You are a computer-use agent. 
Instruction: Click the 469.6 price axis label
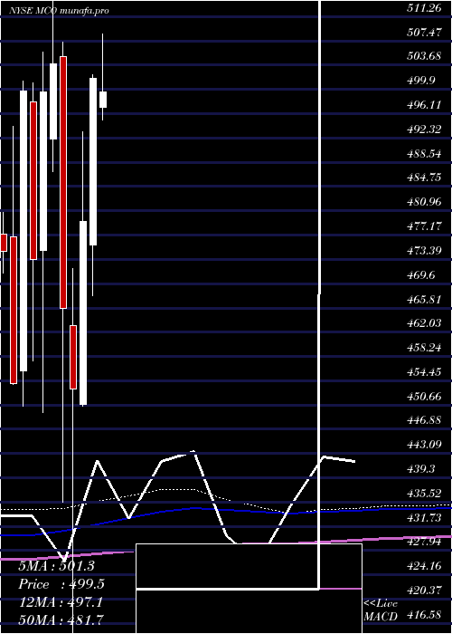421,275
